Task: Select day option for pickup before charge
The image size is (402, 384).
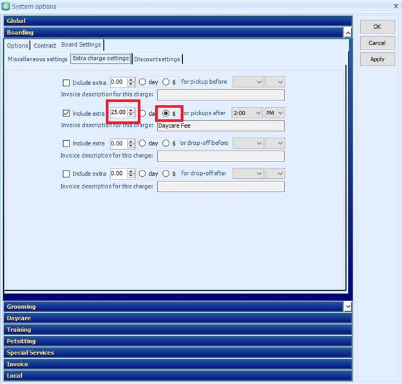Action: click(142, 82)
